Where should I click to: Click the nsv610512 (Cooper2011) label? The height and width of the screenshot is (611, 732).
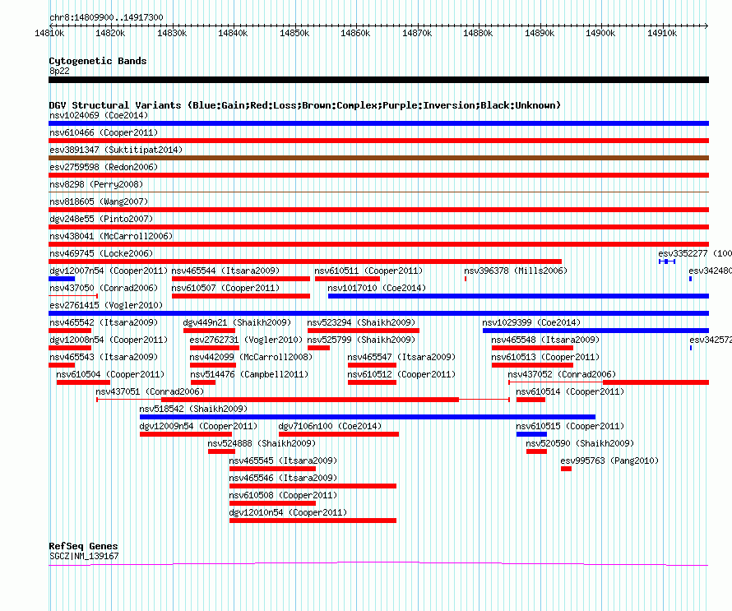pos(401,374)
